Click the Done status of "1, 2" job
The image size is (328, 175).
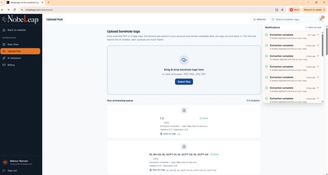[x=204, y=118]
